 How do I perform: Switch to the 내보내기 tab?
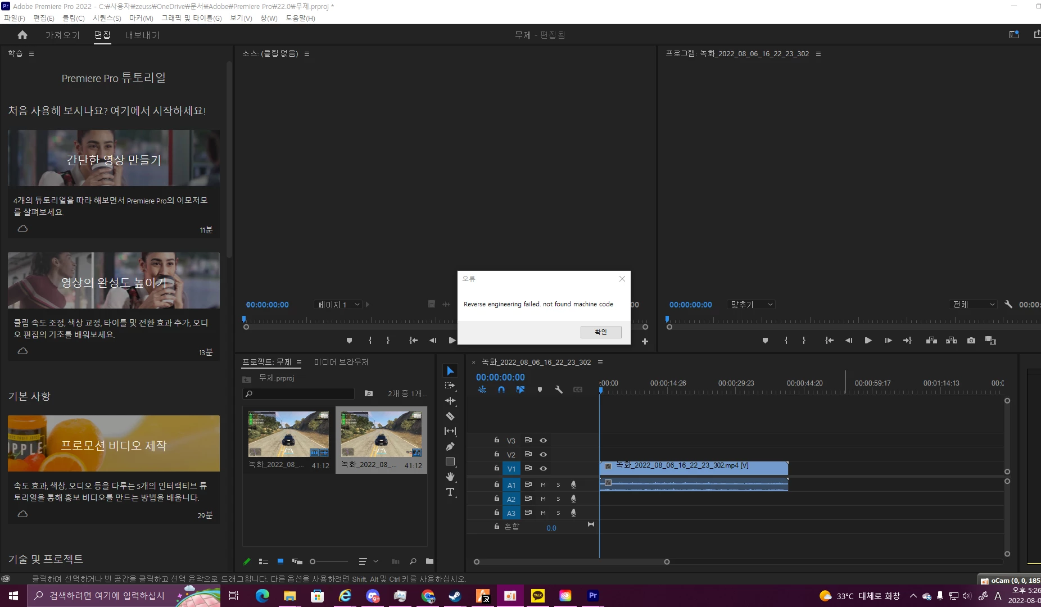[142, 35]
